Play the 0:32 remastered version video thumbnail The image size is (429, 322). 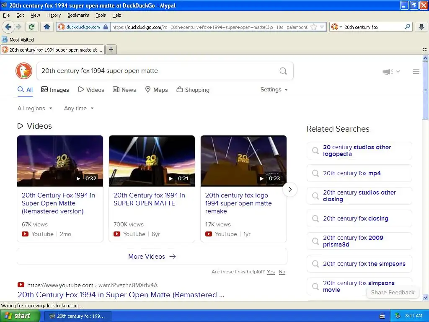pyautogui.click(x=60, y=161)
